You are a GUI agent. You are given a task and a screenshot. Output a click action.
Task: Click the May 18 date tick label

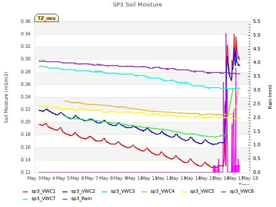pyautogui.click(x=250, y=178)
